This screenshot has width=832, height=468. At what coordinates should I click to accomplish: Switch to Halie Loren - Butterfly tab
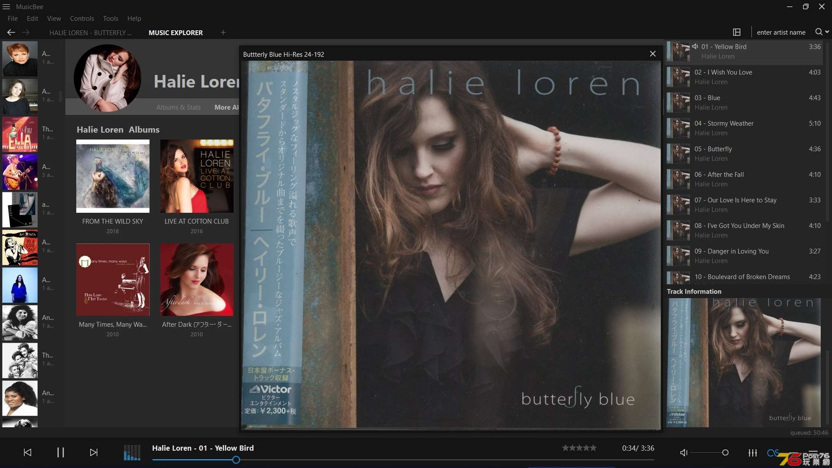[90, 33]
